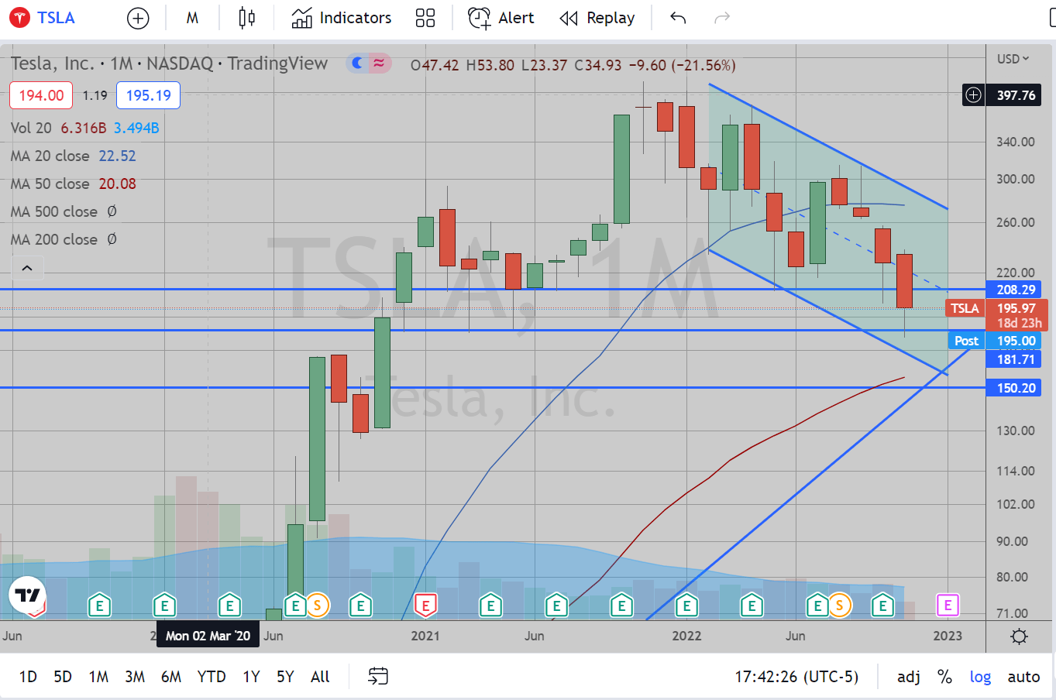Open the candlestick chart style menu
The height and width of the screenshot is (700, 1056).
click(246, 18)
